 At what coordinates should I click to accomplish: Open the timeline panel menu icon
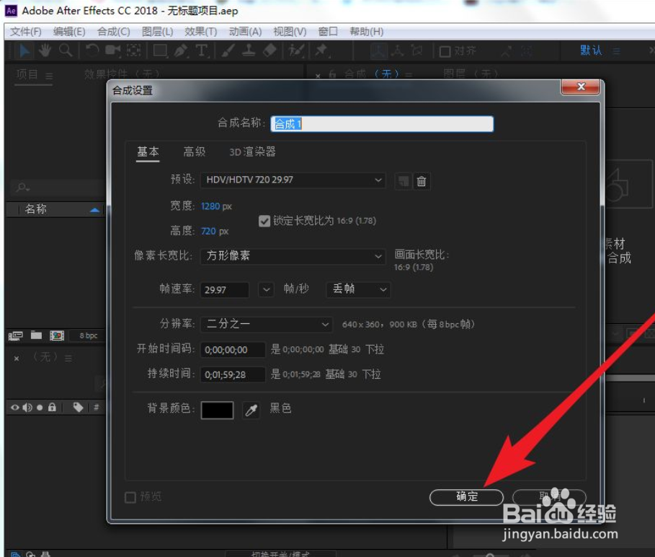[x=68, y=359]
